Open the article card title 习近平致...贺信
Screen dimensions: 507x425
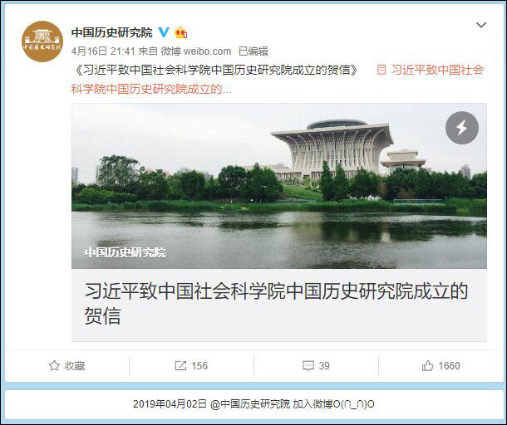pos(276,303)
